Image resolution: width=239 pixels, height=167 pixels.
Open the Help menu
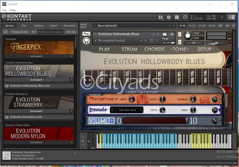[13, 10]
